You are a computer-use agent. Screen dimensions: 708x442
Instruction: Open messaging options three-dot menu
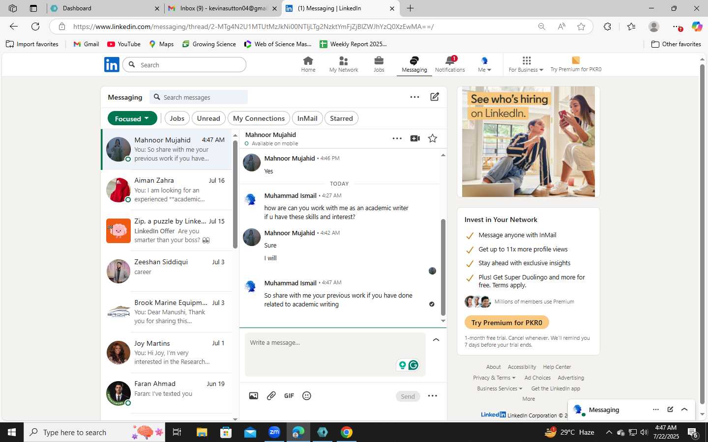(x=414, y=97)
